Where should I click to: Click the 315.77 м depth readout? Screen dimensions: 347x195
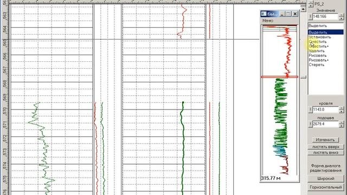pyautogui.click(x=271, y=178)
